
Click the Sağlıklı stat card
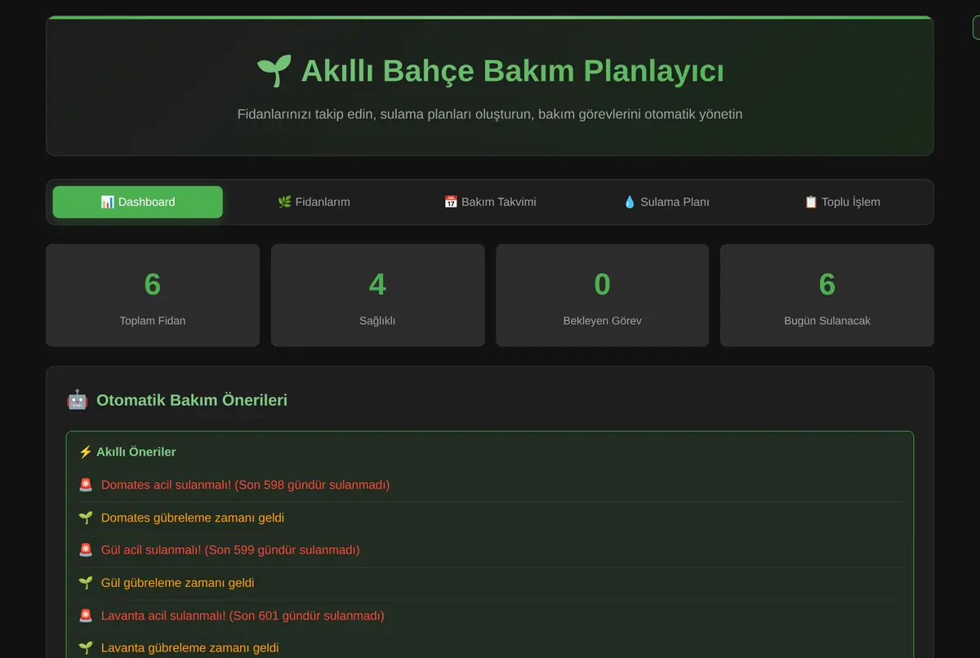tap(377, 296)
